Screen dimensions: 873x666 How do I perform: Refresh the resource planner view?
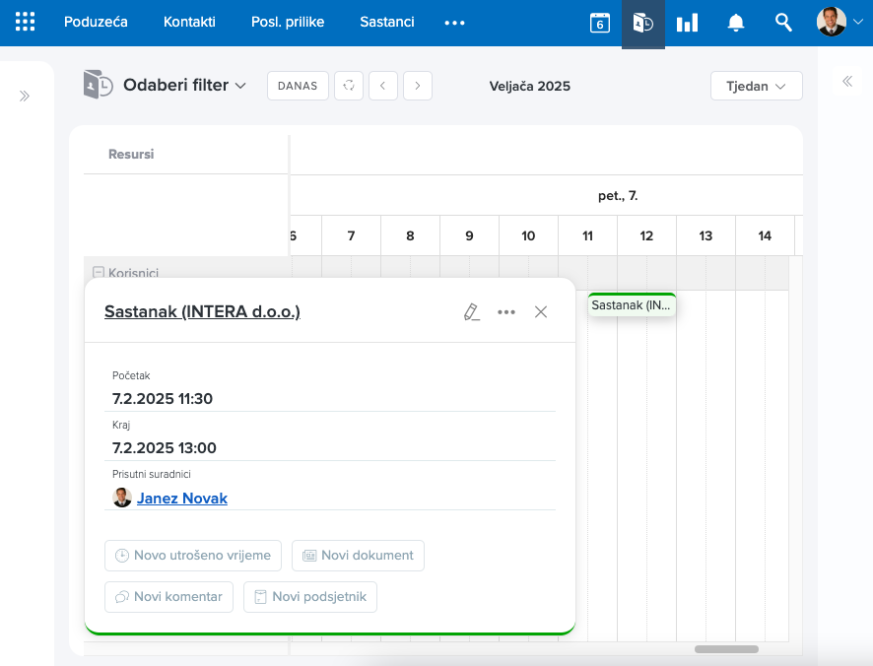[348, 86]
